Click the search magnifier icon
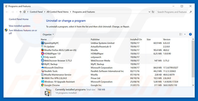This screenshot has height=101, width=198. (190, 12)
